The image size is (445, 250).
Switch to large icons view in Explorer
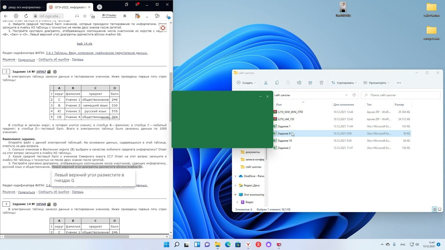pyautogui.click(x=440, y=209)
